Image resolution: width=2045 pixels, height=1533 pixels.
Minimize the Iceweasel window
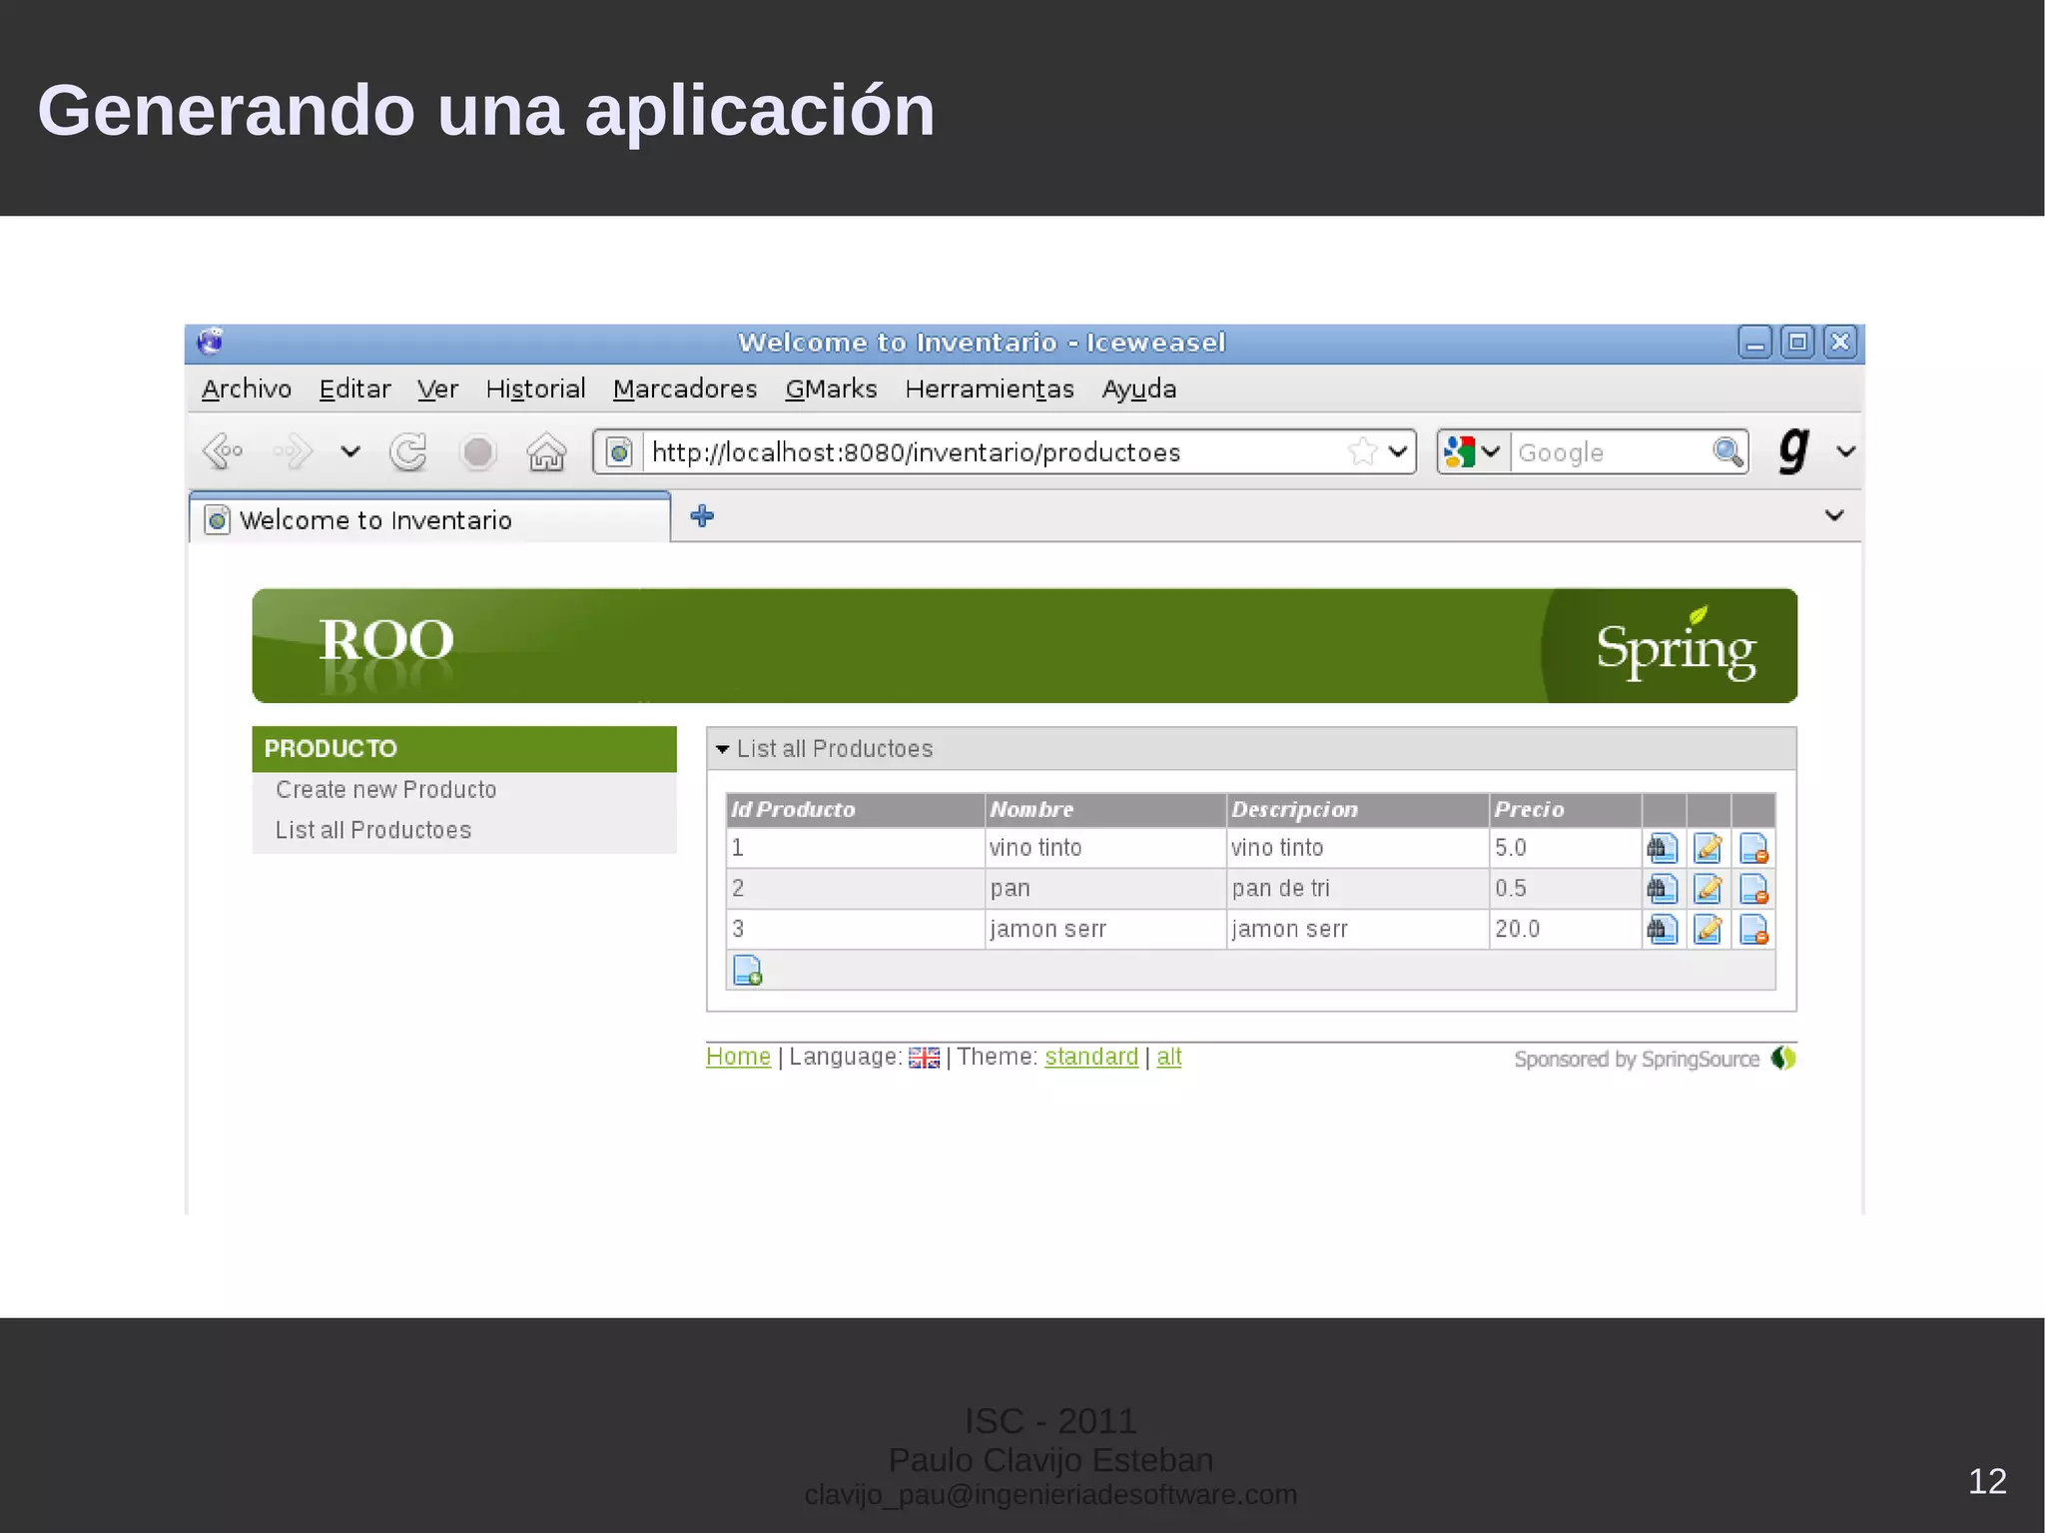click(x=1754, y=343)
